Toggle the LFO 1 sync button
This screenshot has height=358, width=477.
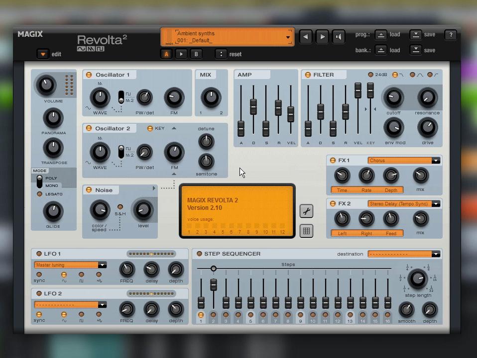pos(39,275)
